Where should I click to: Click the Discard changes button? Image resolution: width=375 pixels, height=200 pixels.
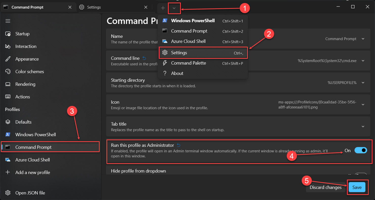click(326, 187)
